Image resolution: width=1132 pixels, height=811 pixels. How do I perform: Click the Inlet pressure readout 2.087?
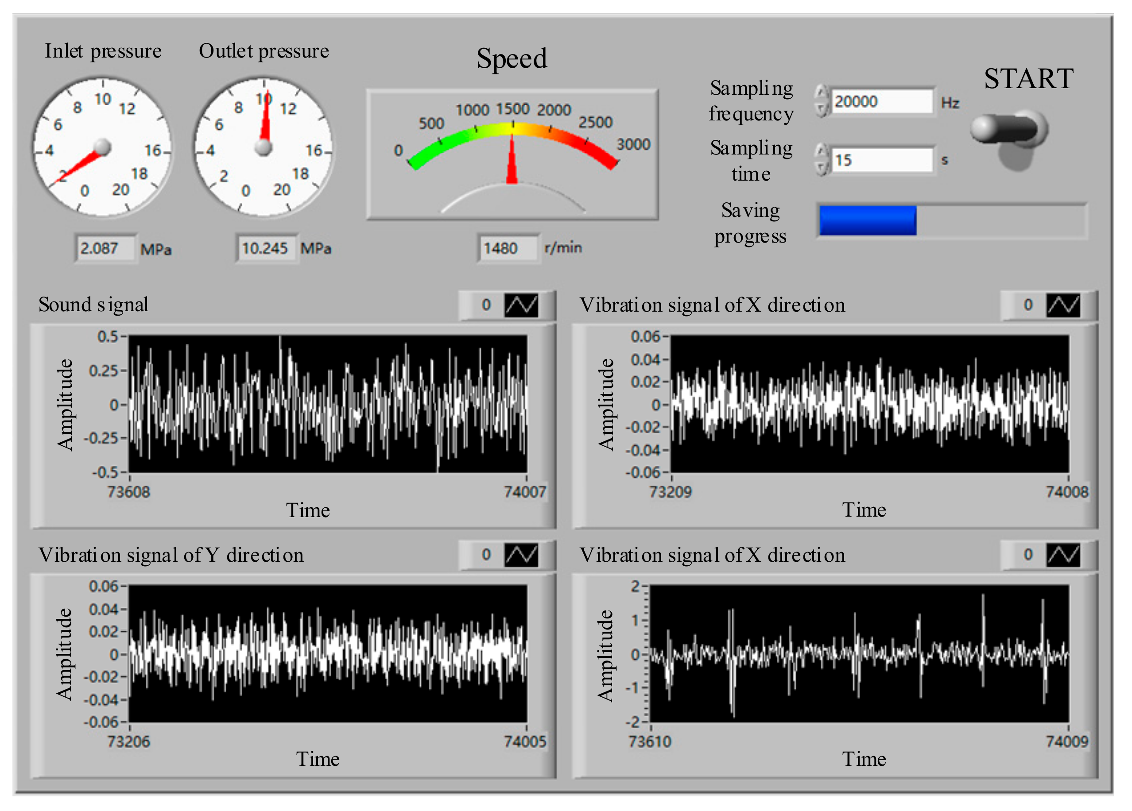coord(105,248)
